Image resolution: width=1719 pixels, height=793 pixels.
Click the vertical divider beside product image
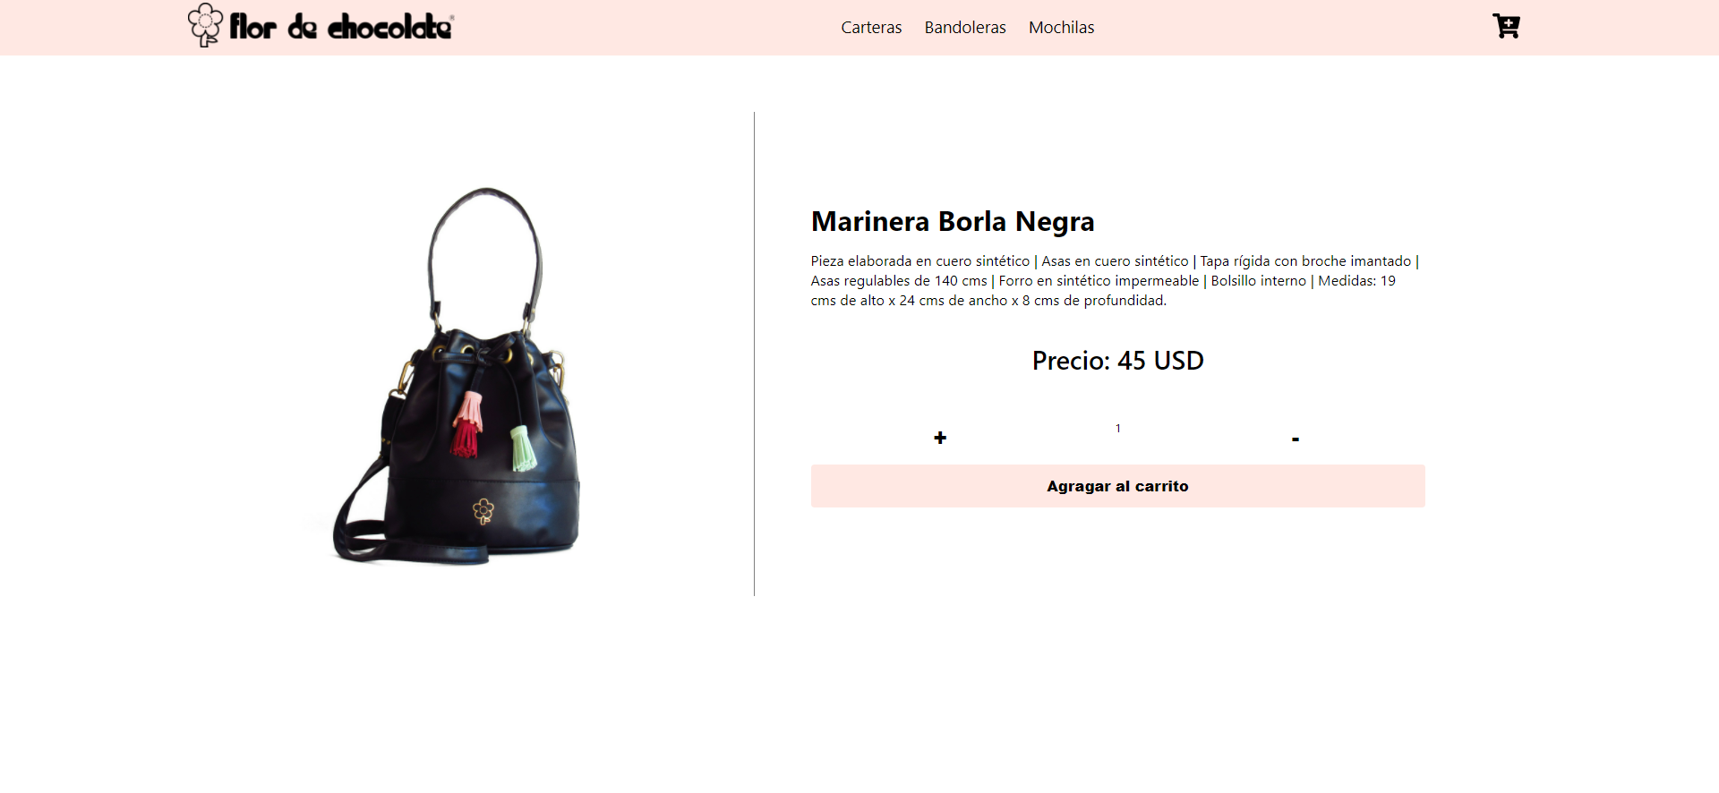click(754, 354)
